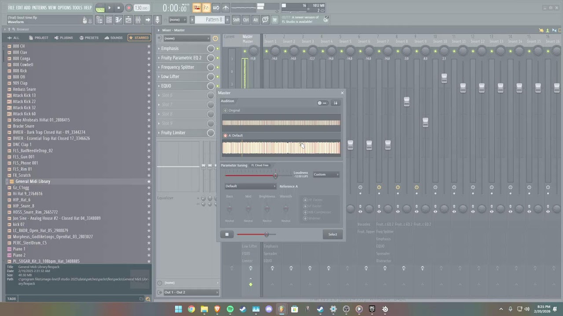Viewport: 563px width, 316px height.
Task: Open Spotify from the taskbar
Action: [230, 309]
